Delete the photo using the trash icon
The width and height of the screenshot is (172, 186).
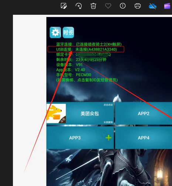click(93, 6)
